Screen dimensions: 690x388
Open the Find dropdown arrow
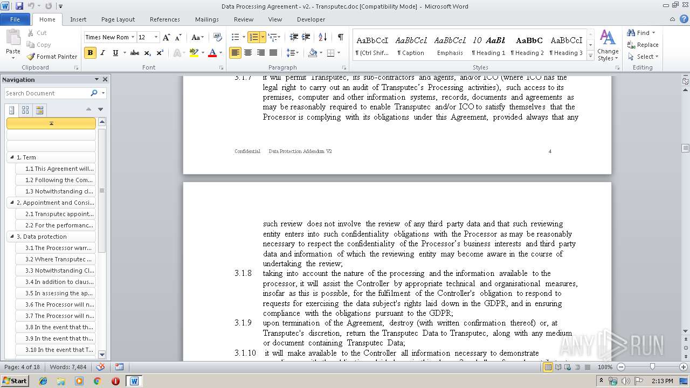[654, 33]
